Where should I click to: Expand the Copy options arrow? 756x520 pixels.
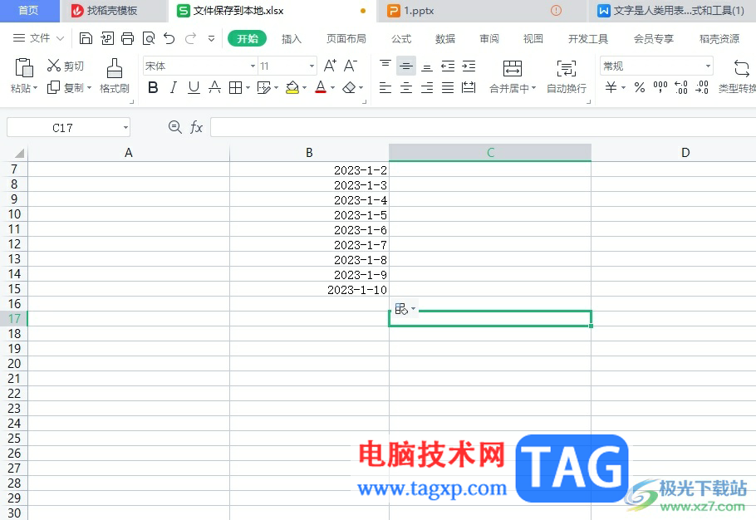[89, 88]
